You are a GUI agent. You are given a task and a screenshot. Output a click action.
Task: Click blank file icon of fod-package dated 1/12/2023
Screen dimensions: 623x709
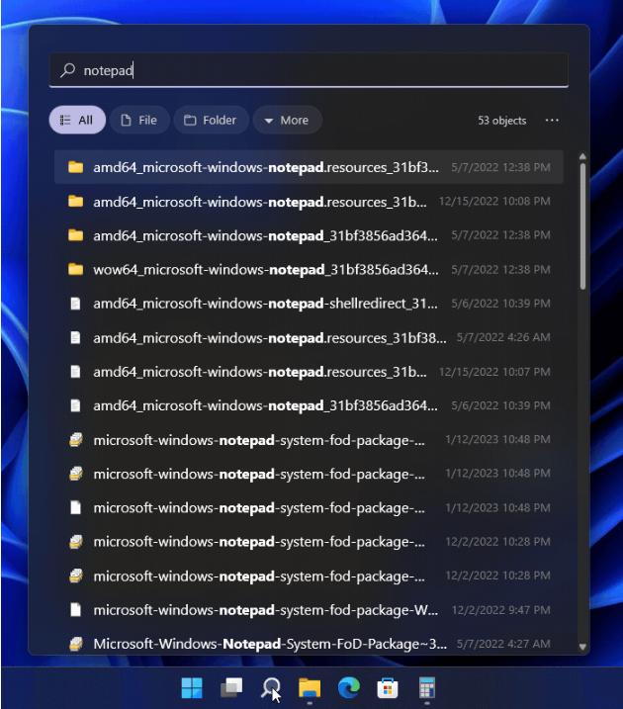75,507
